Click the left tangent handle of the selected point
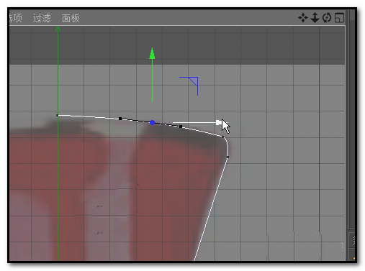The image size is (365, 271). pos(120,119)
